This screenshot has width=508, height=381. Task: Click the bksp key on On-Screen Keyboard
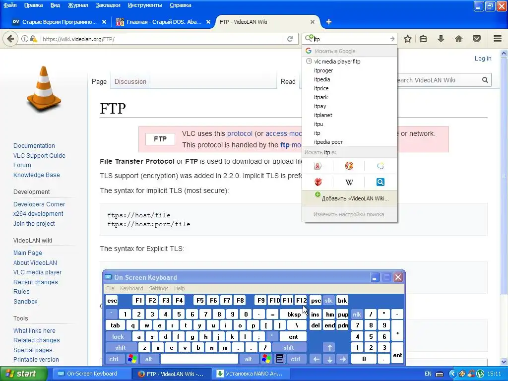(x=294, y=314)
